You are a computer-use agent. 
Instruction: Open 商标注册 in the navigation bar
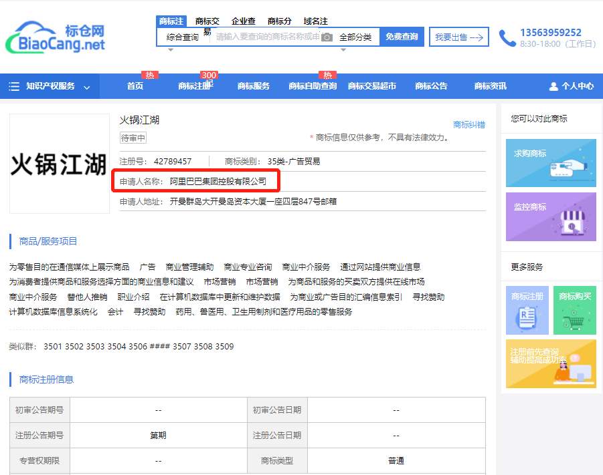pos(195,86)
